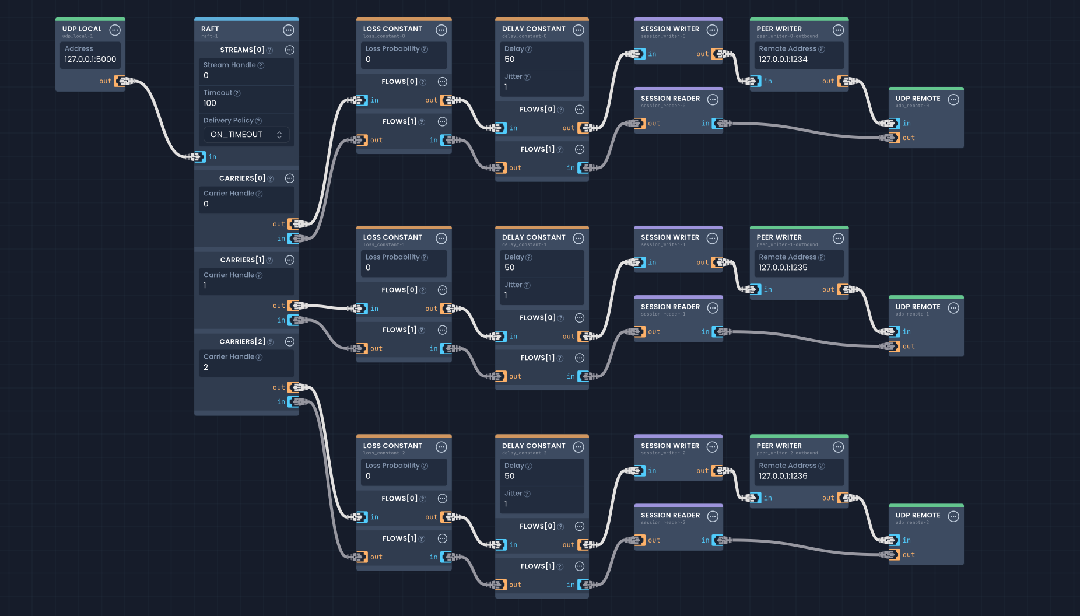Screen dimensions: 1080x616
Task: Open the Delivery Policy ON_TIMEOUT dropdown
Action: (246, 135)
